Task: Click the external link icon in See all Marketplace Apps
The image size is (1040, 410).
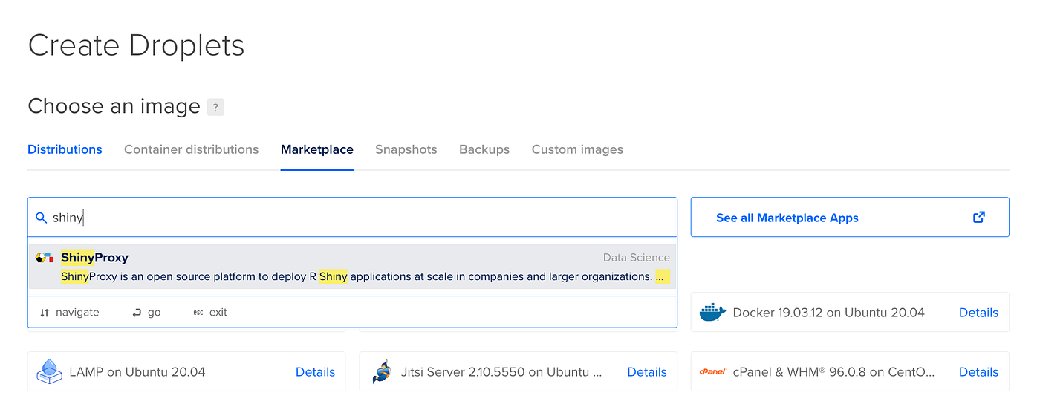Action: click(x=979, y=217)
